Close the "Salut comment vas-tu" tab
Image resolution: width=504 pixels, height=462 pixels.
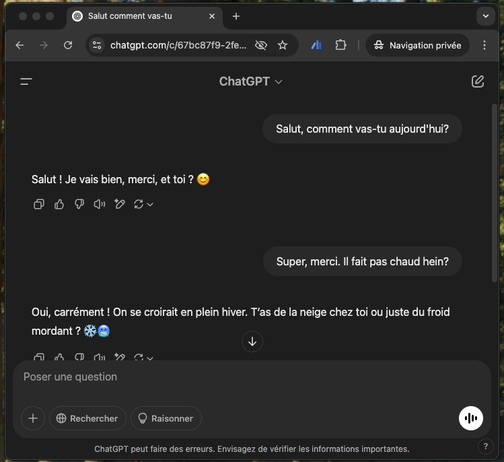(212, 16)
